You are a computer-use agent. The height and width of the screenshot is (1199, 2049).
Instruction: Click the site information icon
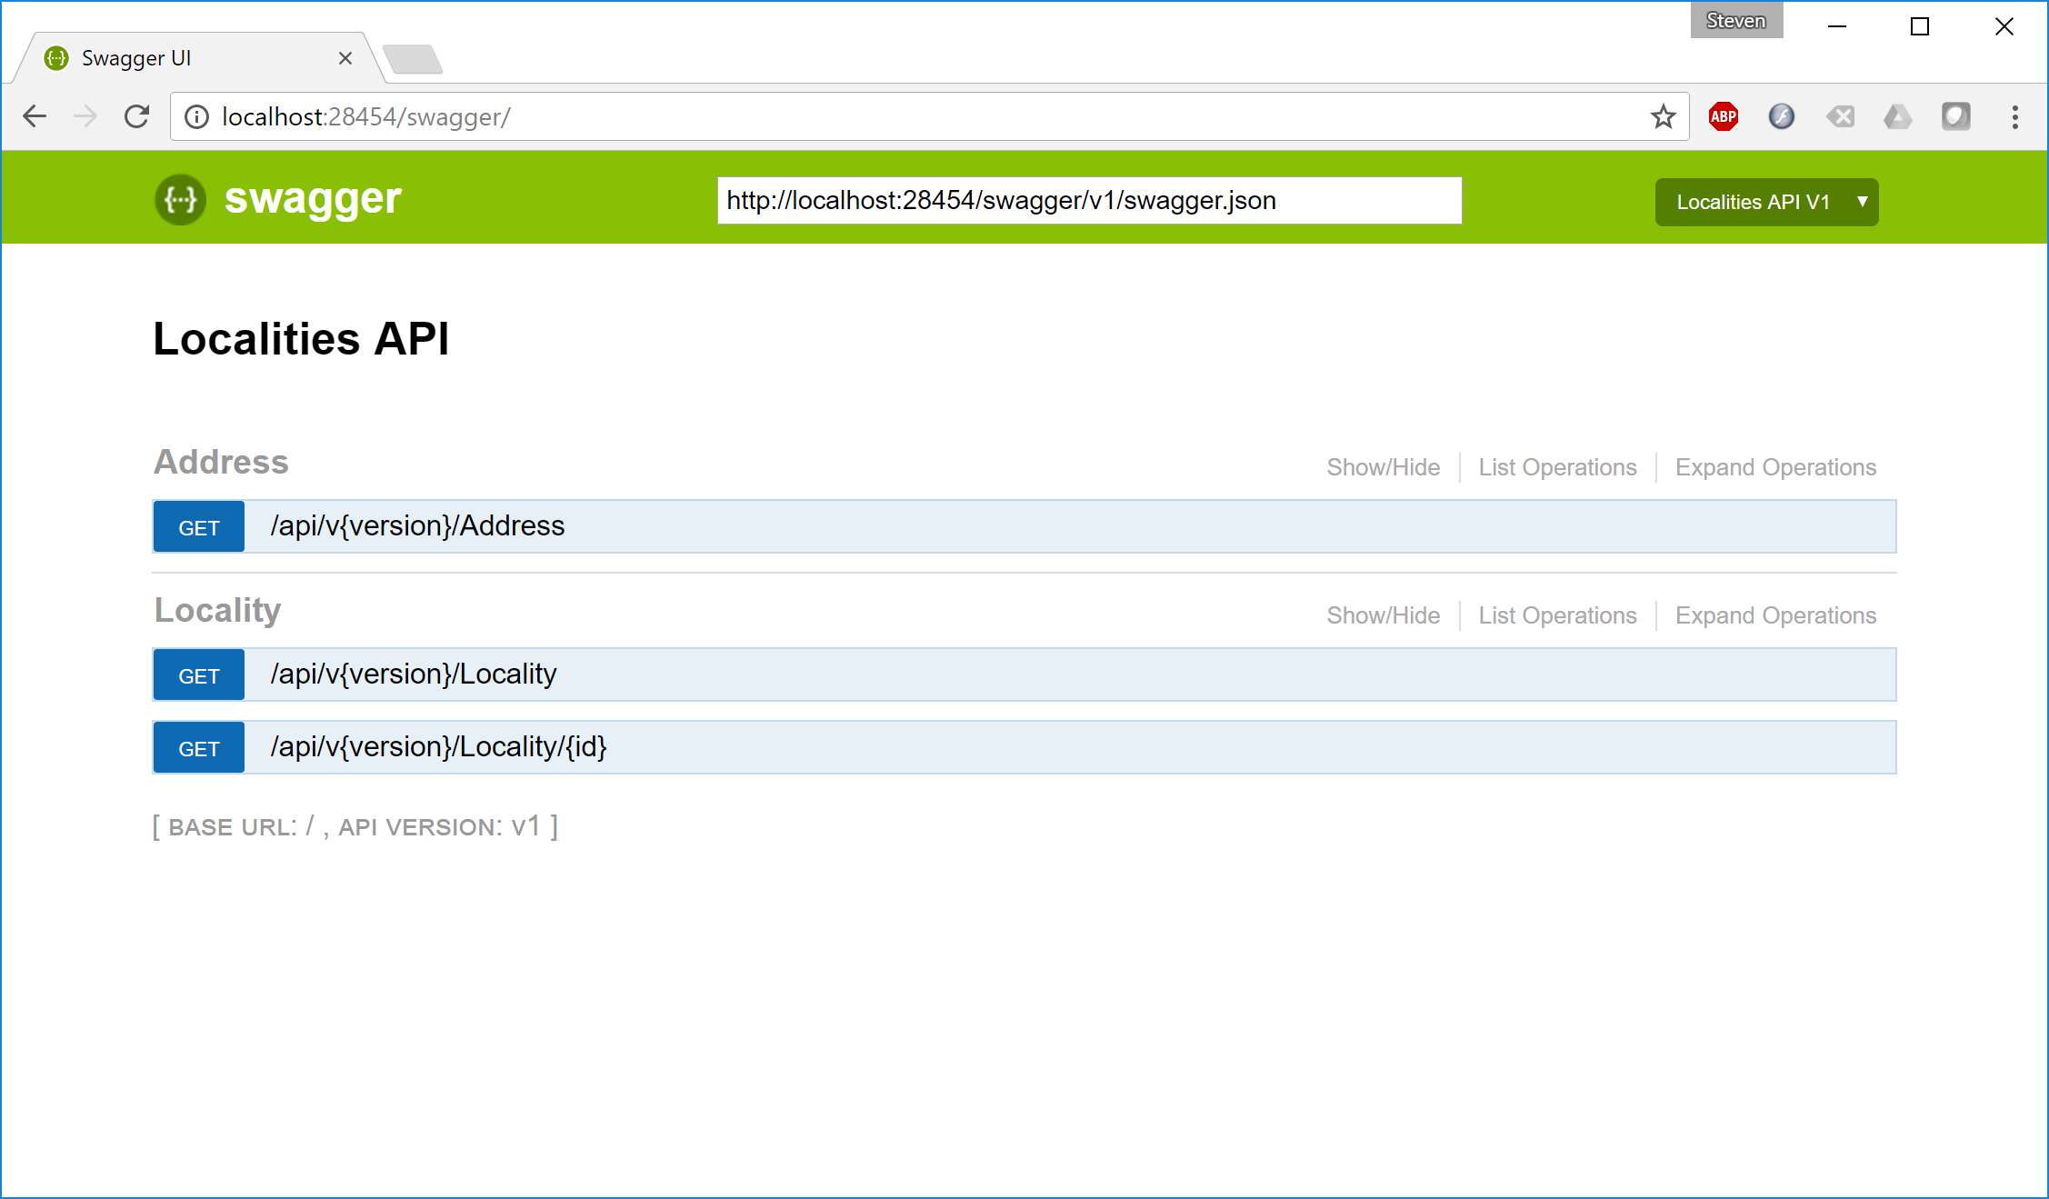click(x=196, y=116)
